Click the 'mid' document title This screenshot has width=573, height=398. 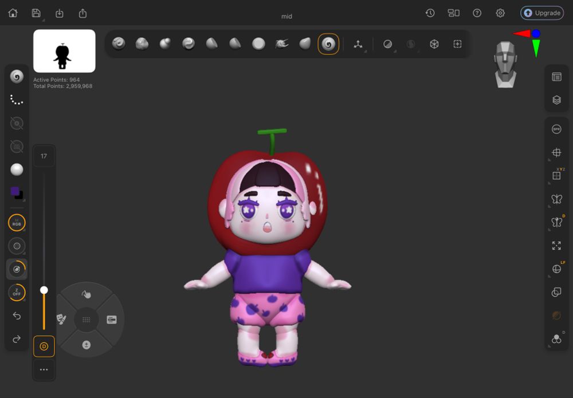[x=286, y=16]
